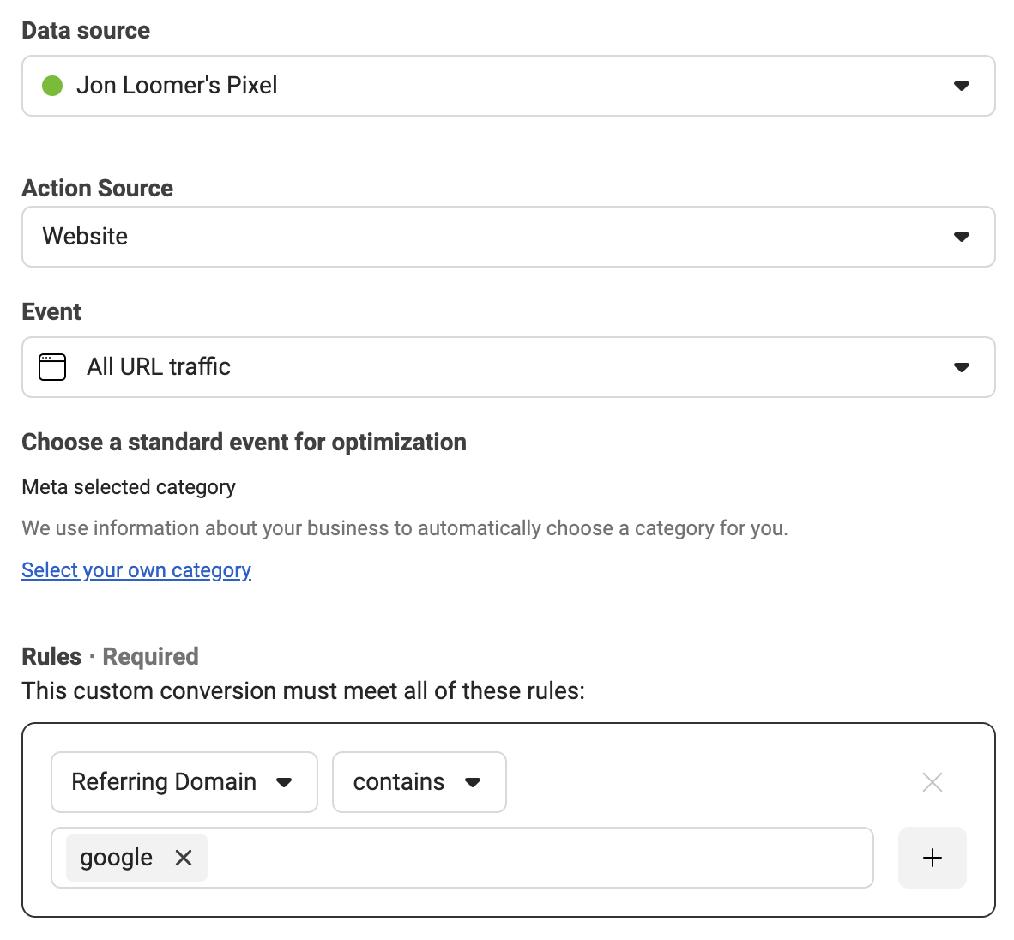The image size is (1014, 940).
Task: Delete the Referring Domain rule
Action: pyautogui.click(x=932, y=782)
